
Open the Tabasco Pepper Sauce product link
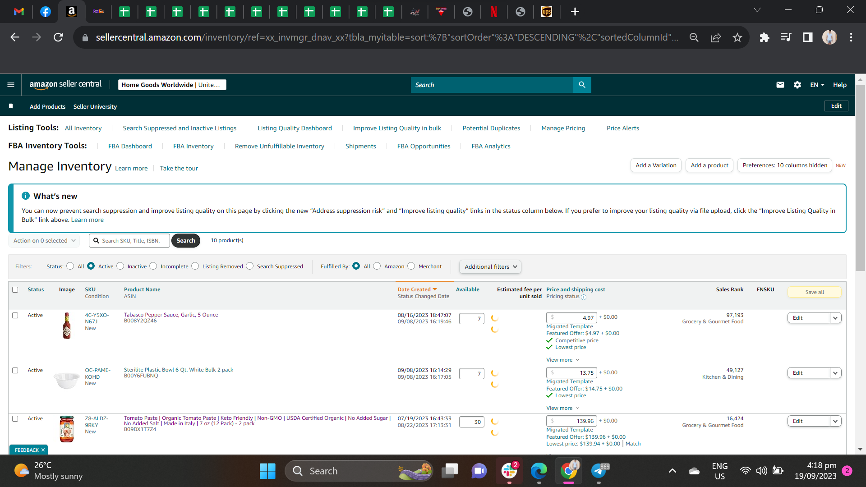tap(171, 315)
